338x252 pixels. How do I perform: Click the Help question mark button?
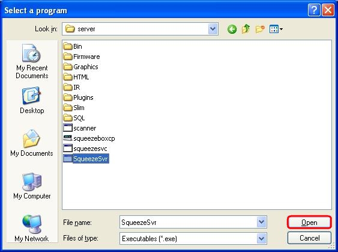[314, 10]
